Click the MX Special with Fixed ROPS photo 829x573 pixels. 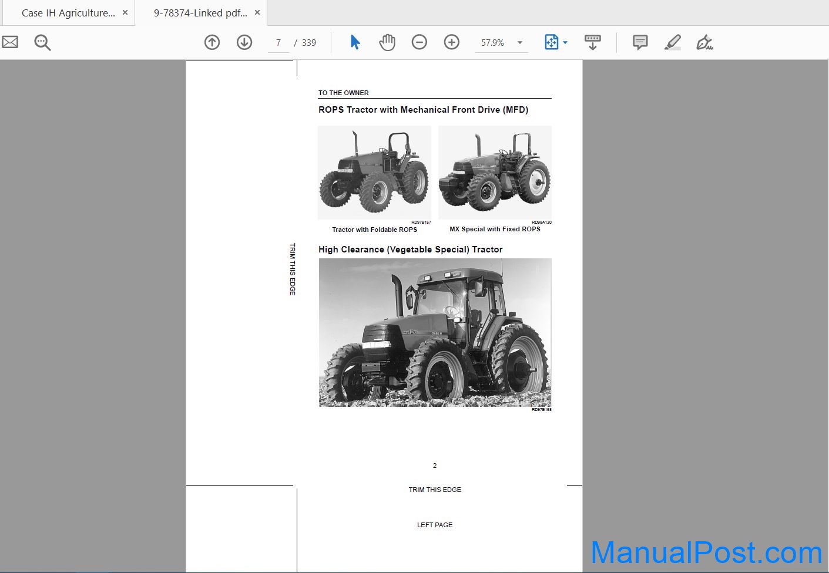495,173
